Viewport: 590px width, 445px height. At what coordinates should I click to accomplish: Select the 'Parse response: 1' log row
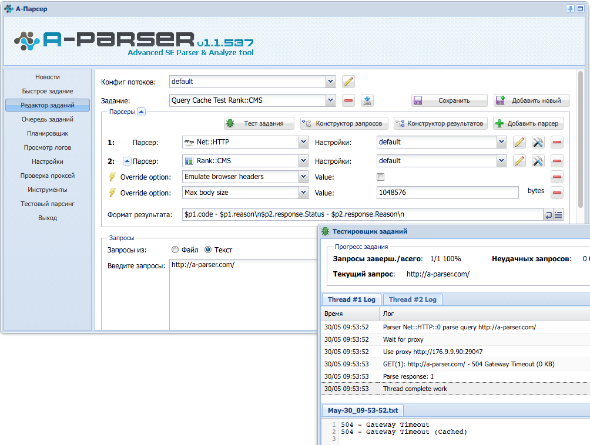pos(455,376)
